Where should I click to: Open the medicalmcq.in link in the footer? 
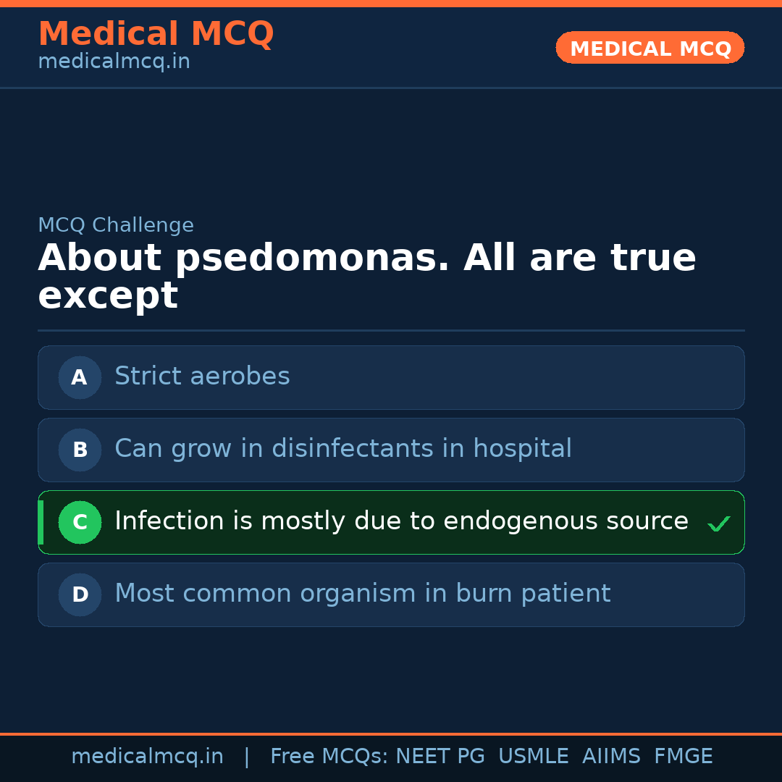click(x=147, y=757)
